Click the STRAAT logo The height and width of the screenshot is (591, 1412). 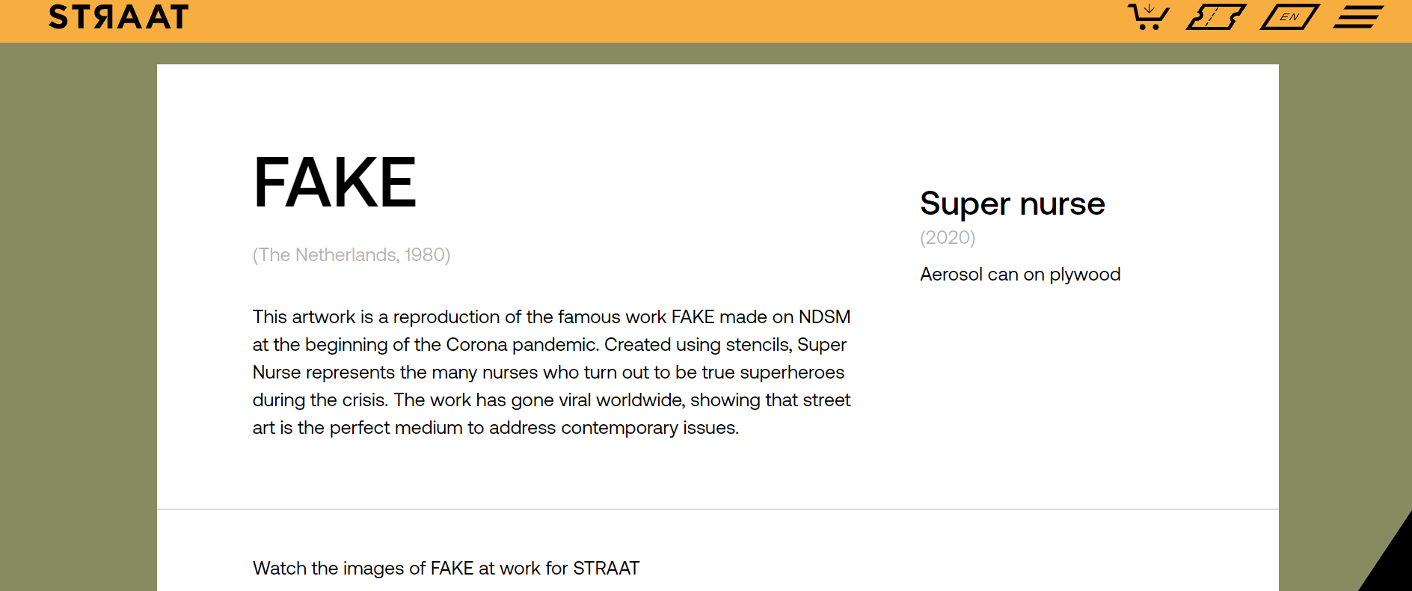118,17
